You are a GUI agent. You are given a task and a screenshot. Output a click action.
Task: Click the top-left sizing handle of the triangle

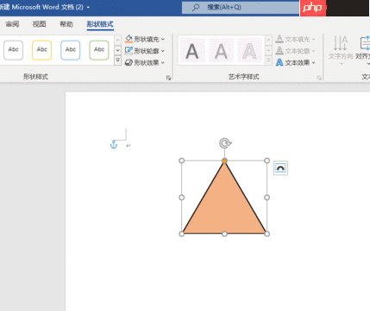(182, 161)
